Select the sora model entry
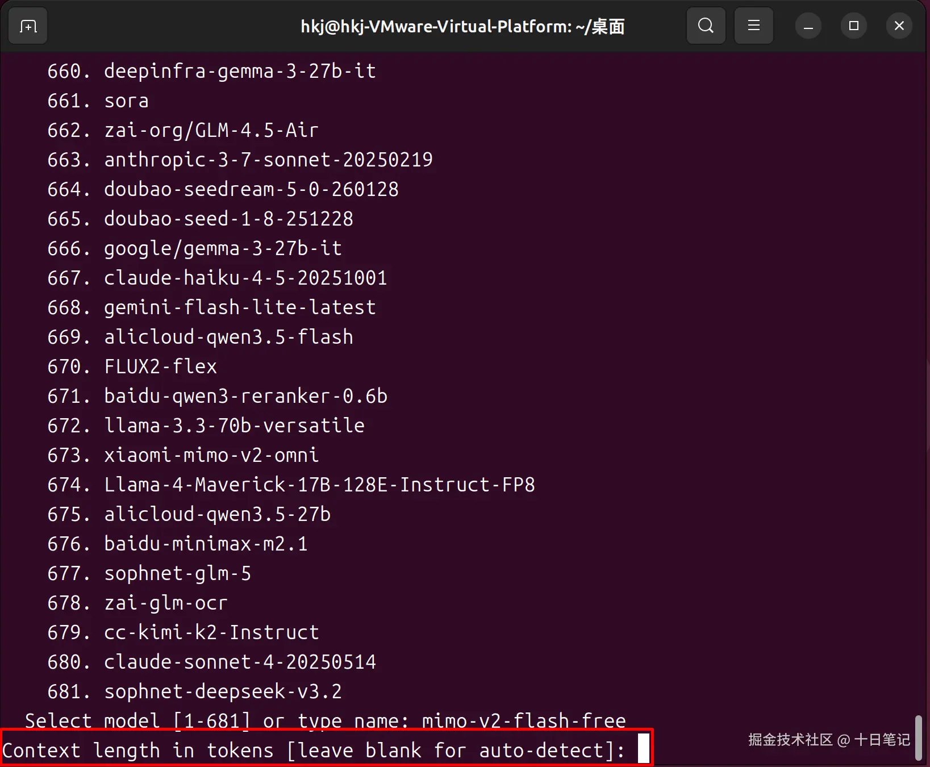 (x=98, y=101)
